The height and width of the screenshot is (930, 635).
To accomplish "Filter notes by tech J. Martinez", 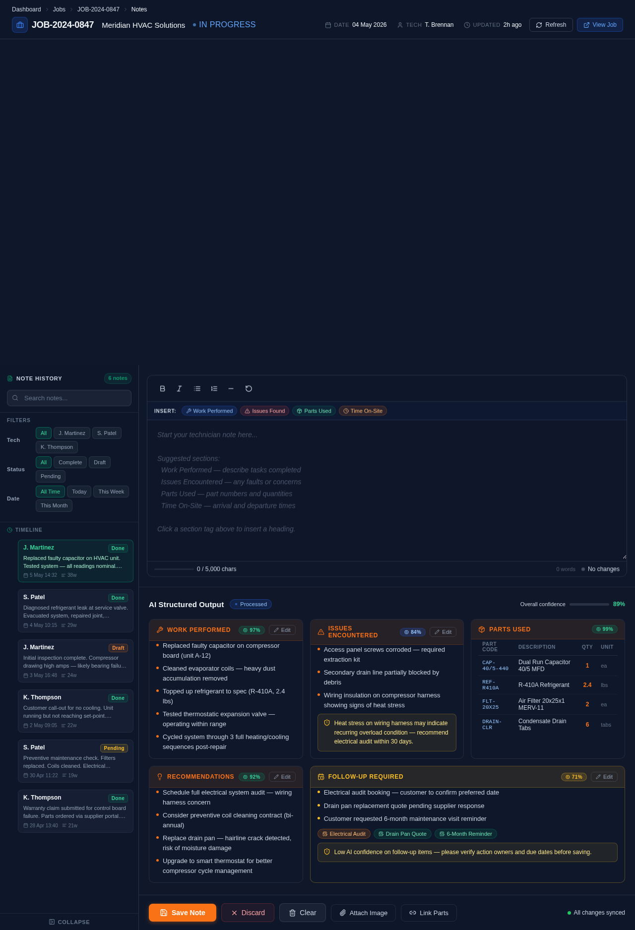I will click(72, 433).
